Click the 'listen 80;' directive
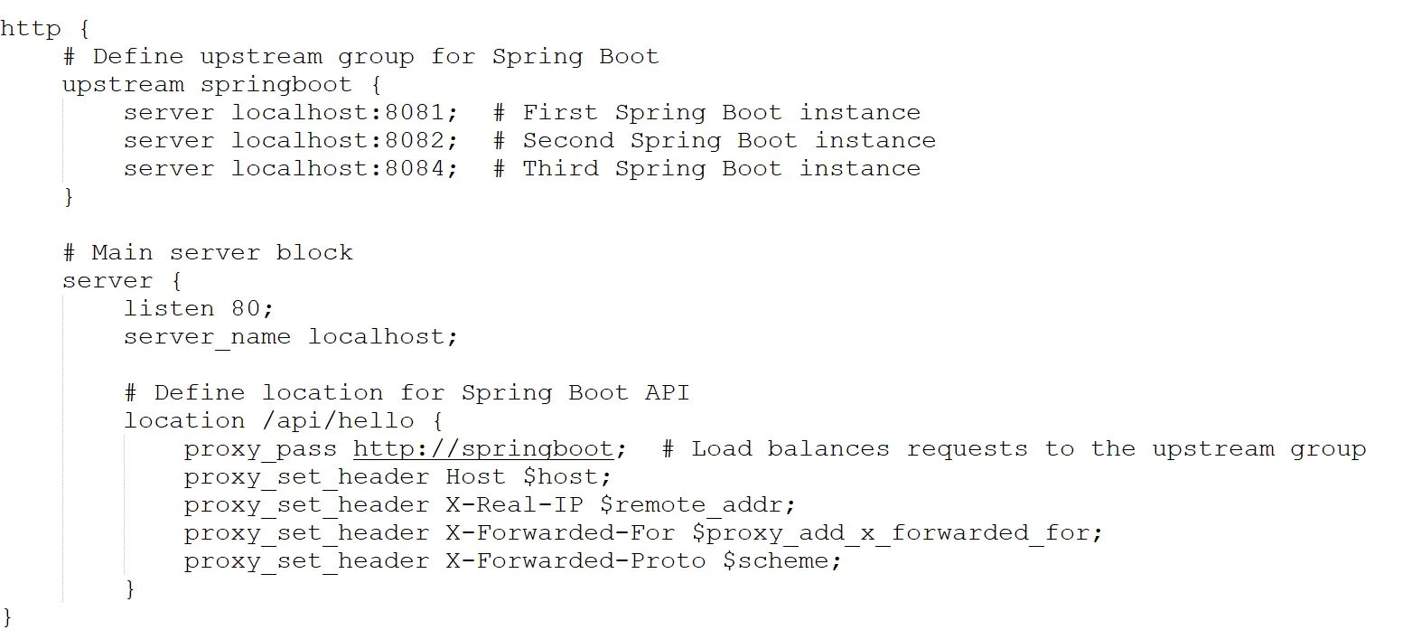 click(x=199, y=309)
